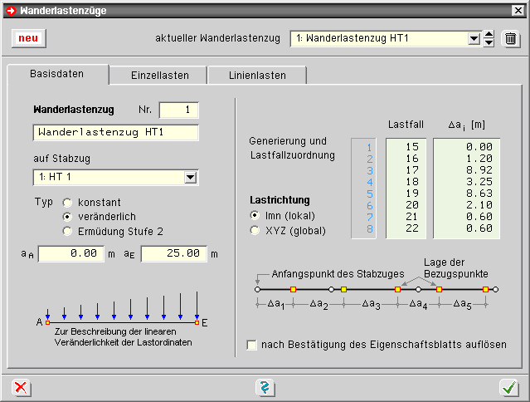Expand the 'auf Stabzug' HT 1 dropdown
The height and width of the screenshot is (402, 530).
(190, 177)
